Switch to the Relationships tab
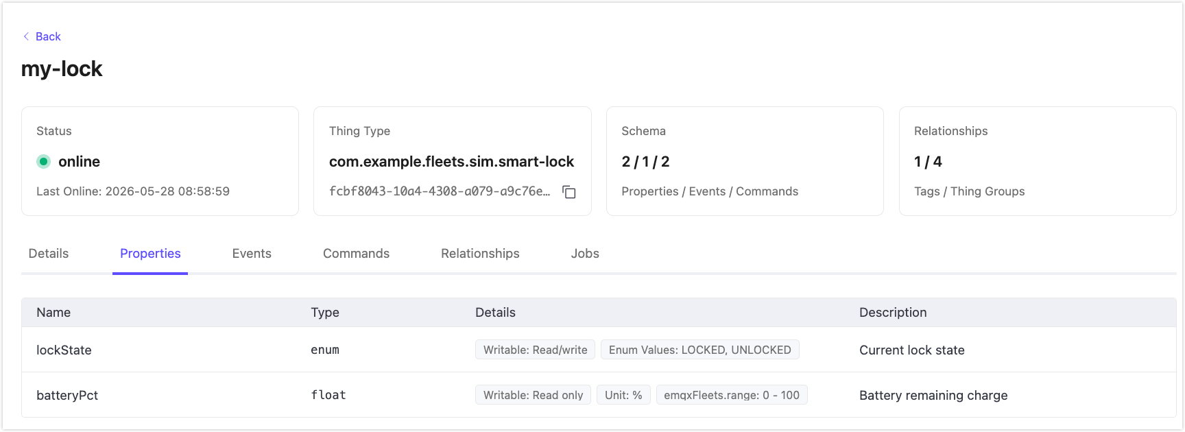Image resolution: width=1185 pixels, height=432 pixels. [480, 254]
